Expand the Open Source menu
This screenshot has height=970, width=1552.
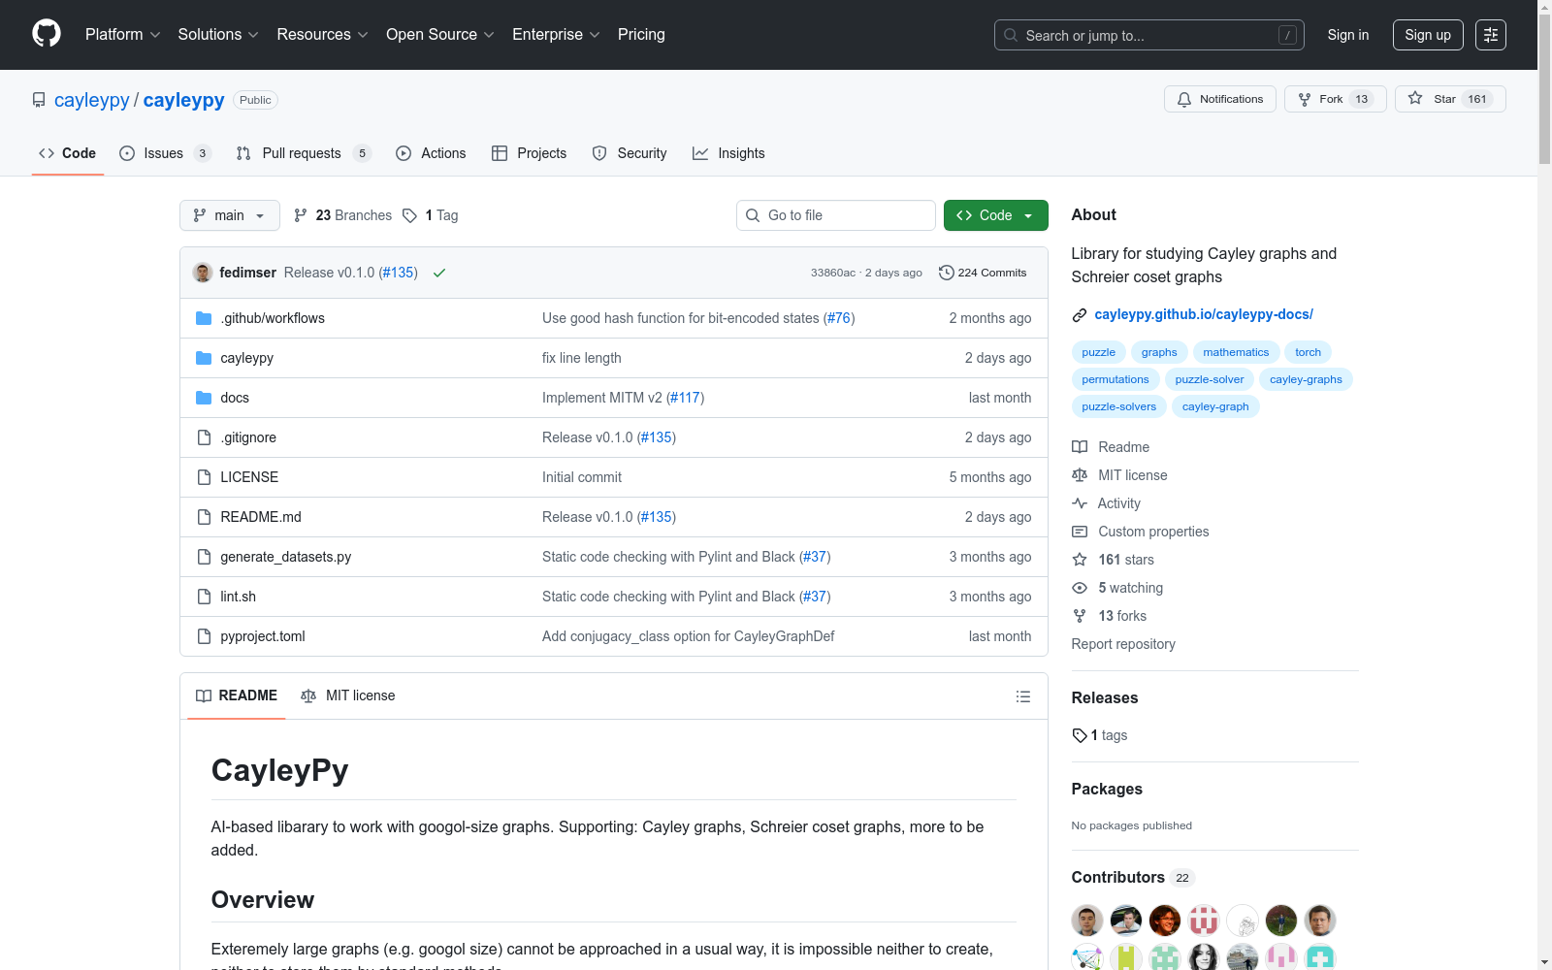440,35
